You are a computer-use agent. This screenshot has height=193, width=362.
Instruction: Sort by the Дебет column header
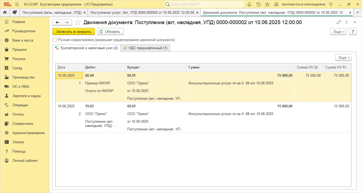click(104, 67)
